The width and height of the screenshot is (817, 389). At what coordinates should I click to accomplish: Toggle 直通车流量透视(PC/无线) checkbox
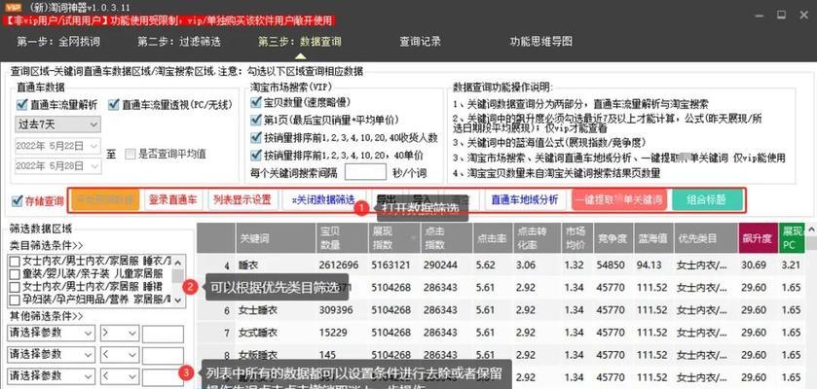(114, 104)
